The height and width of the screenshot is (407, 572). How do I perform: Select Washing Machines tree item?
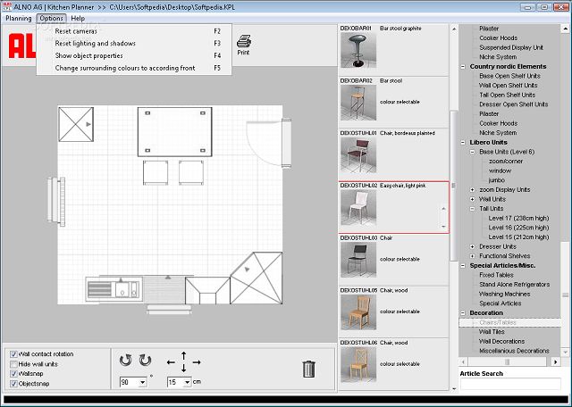click(x=504, y=294)
